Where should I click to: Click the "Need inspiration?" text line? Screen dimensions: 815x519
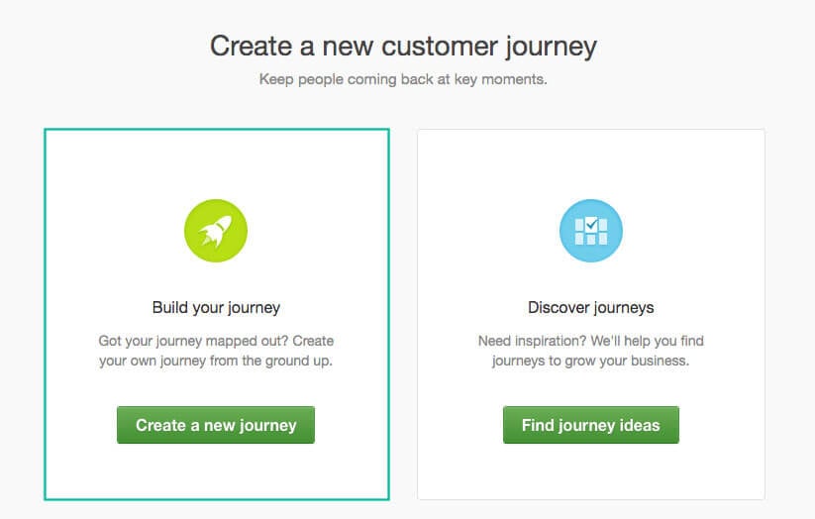pyautogui.click(x=591, y=341)
